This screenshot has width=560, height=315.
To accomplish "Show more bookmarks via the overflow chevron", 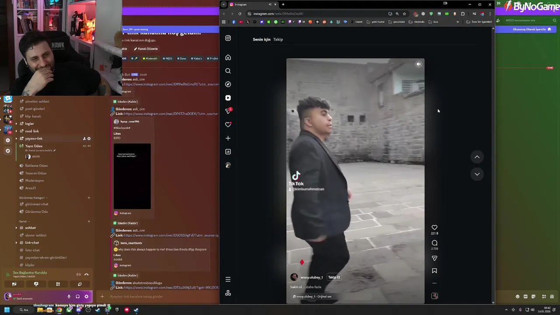I will coord(458,22).
